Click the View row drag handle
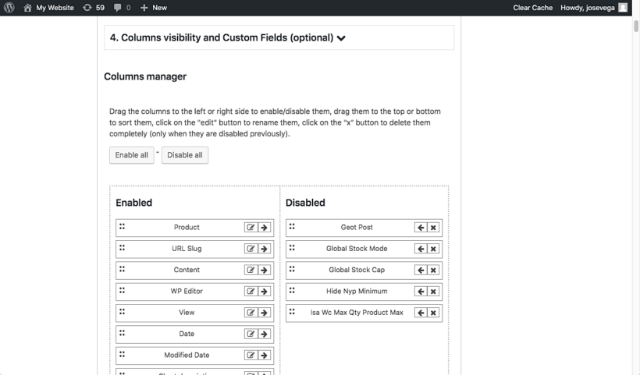 (122, 311)
